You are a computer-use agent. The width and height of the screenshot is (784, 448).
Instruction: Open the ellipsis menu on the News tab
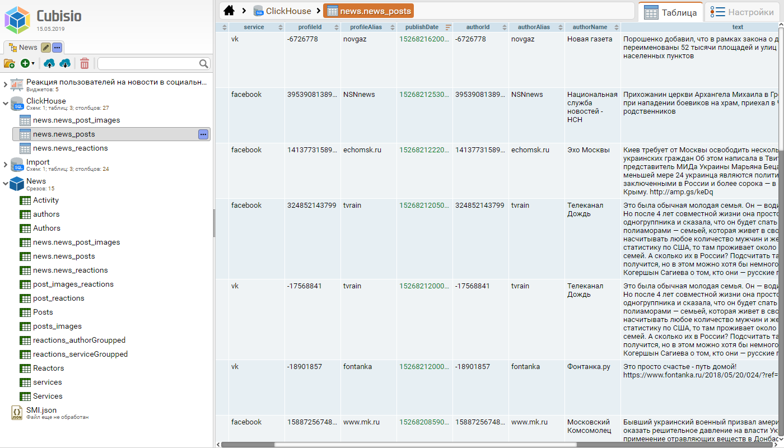(x=57, y=48)
